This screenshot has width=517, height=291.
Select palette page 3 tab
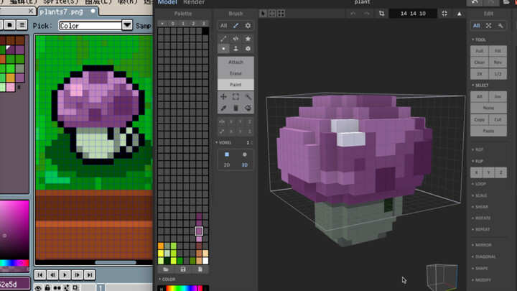(x=203, y=24)
